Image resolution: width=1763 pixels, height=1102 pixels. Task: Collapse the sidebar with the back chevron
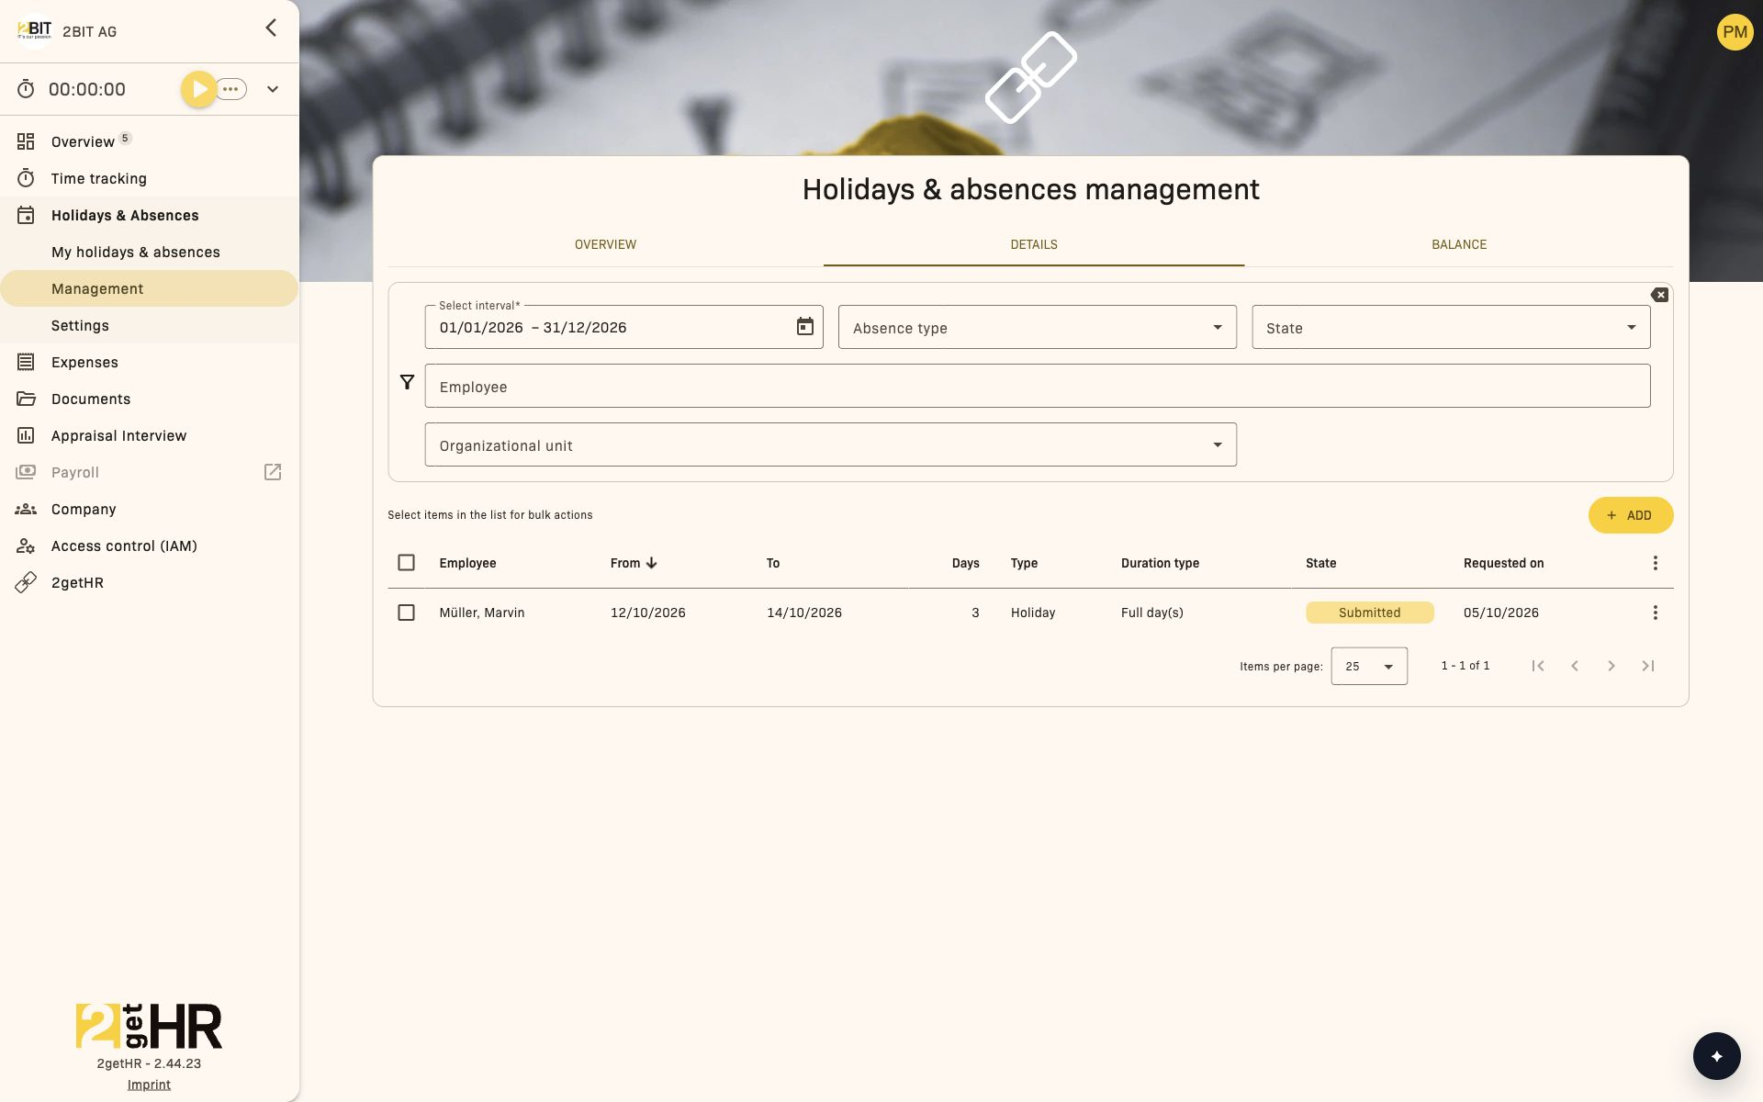click(271, 28)
